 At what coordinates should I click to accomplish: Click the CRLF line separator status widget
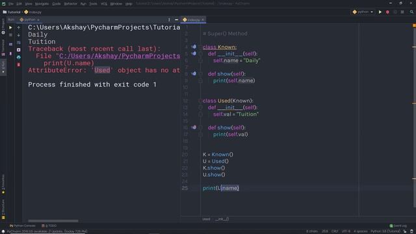[335, 231]
